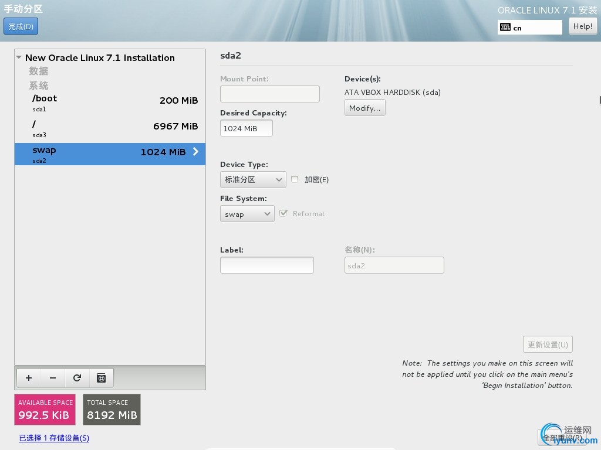Click the keyboard layout icon next to cn
The image size is (601, 450).
pos(505,27)
